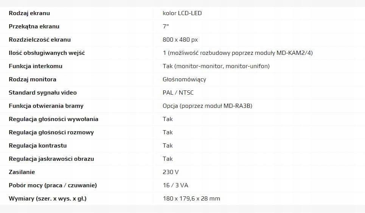This screenshot has width=365, height=213.
Task: Click the "Rodzaj ekranu" row label
Action: [29, 13]
